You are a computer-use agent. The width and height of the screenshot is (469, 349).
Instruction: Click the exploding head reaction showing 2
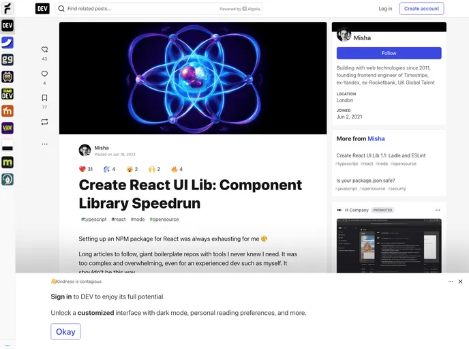(x=132, y=169)
